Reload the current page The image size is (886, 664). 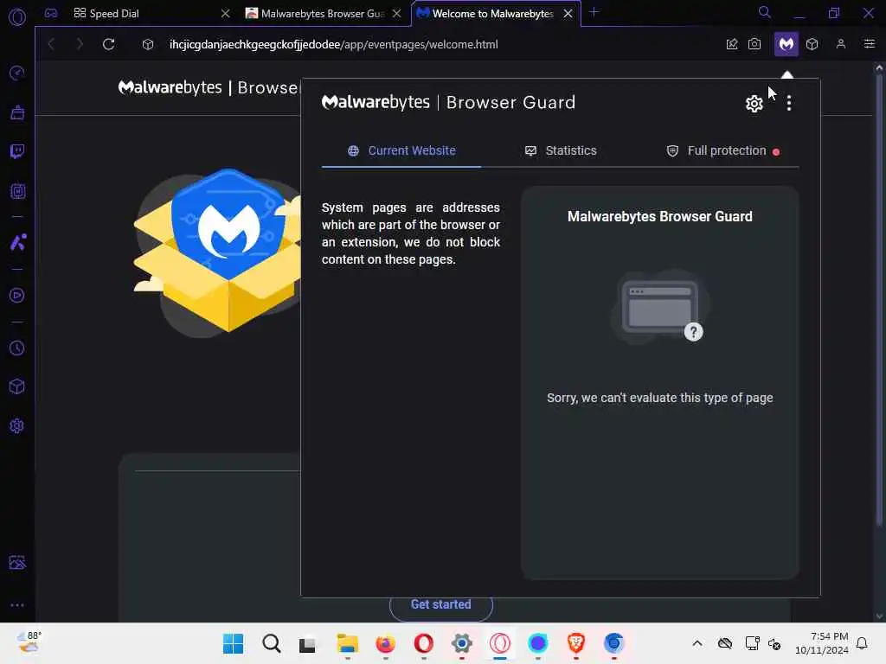pyautogui.click(x=108, y=44)
